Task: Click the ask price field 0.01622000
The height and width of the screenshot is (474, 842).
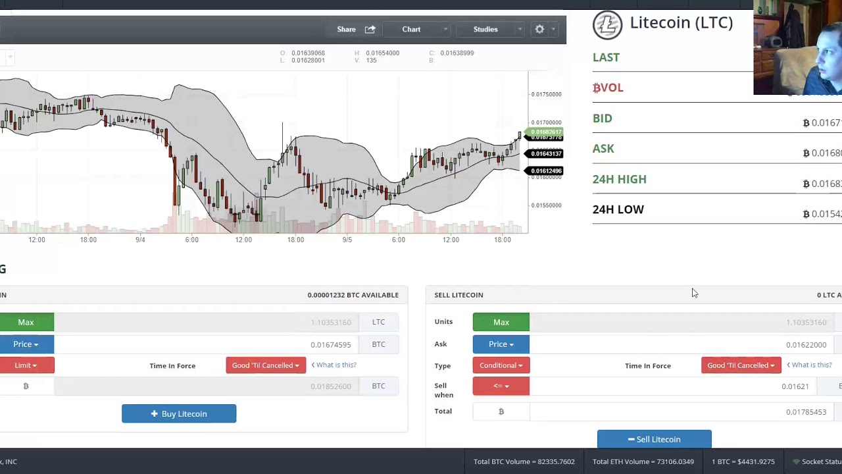Action: 681,344
